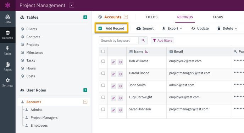Select all records checkbox in header

(x=103, y=52)
